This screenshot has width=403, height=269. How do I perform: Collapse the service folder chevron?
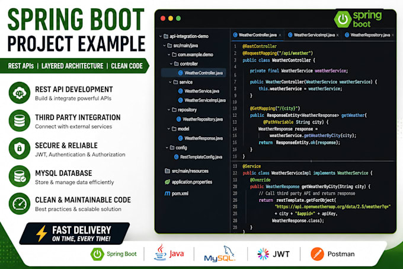(170, 82)
